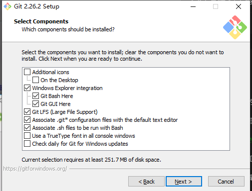Image resolution: width=252 pixels, height=191 pixels.
Task: Toggle the Git GUI Here checkbox
Action: click(35, 104)
